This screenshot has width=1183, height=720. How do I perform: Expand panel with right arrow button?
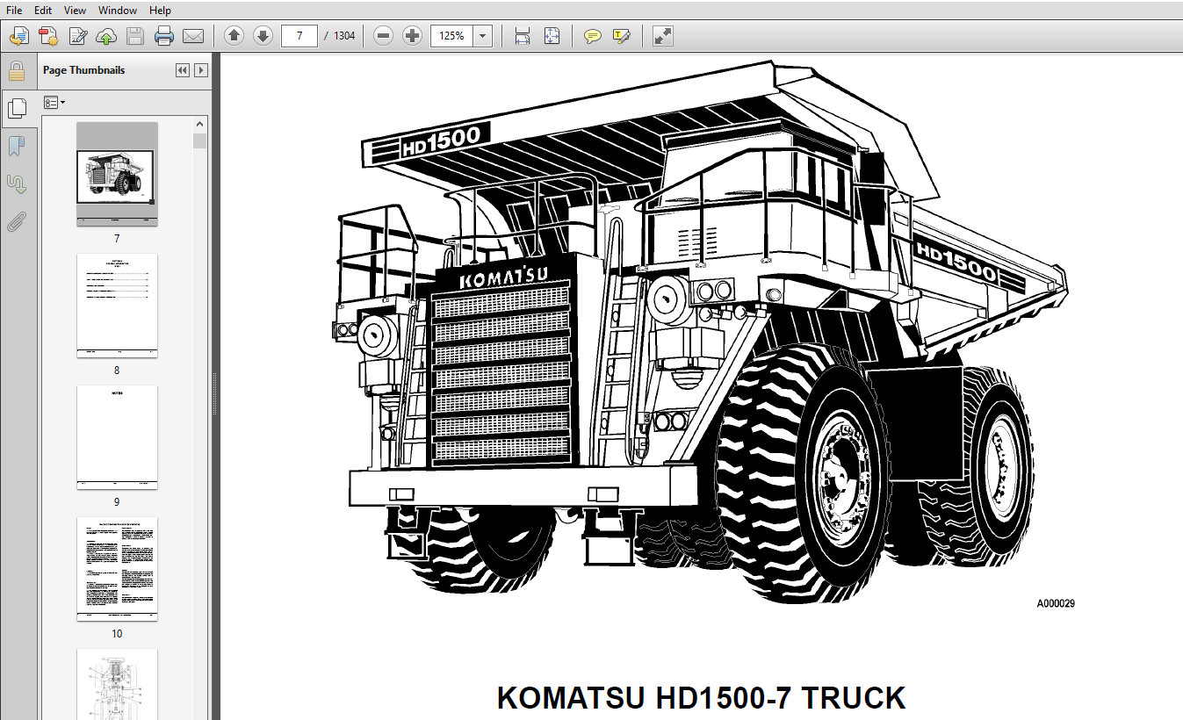coord(201,70)
